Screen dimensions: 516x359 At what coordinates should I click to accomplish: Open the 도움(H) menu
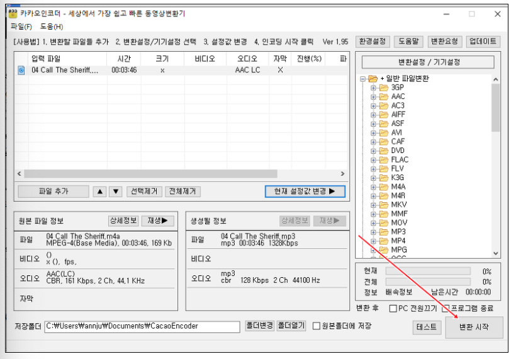tap(52, 26)
